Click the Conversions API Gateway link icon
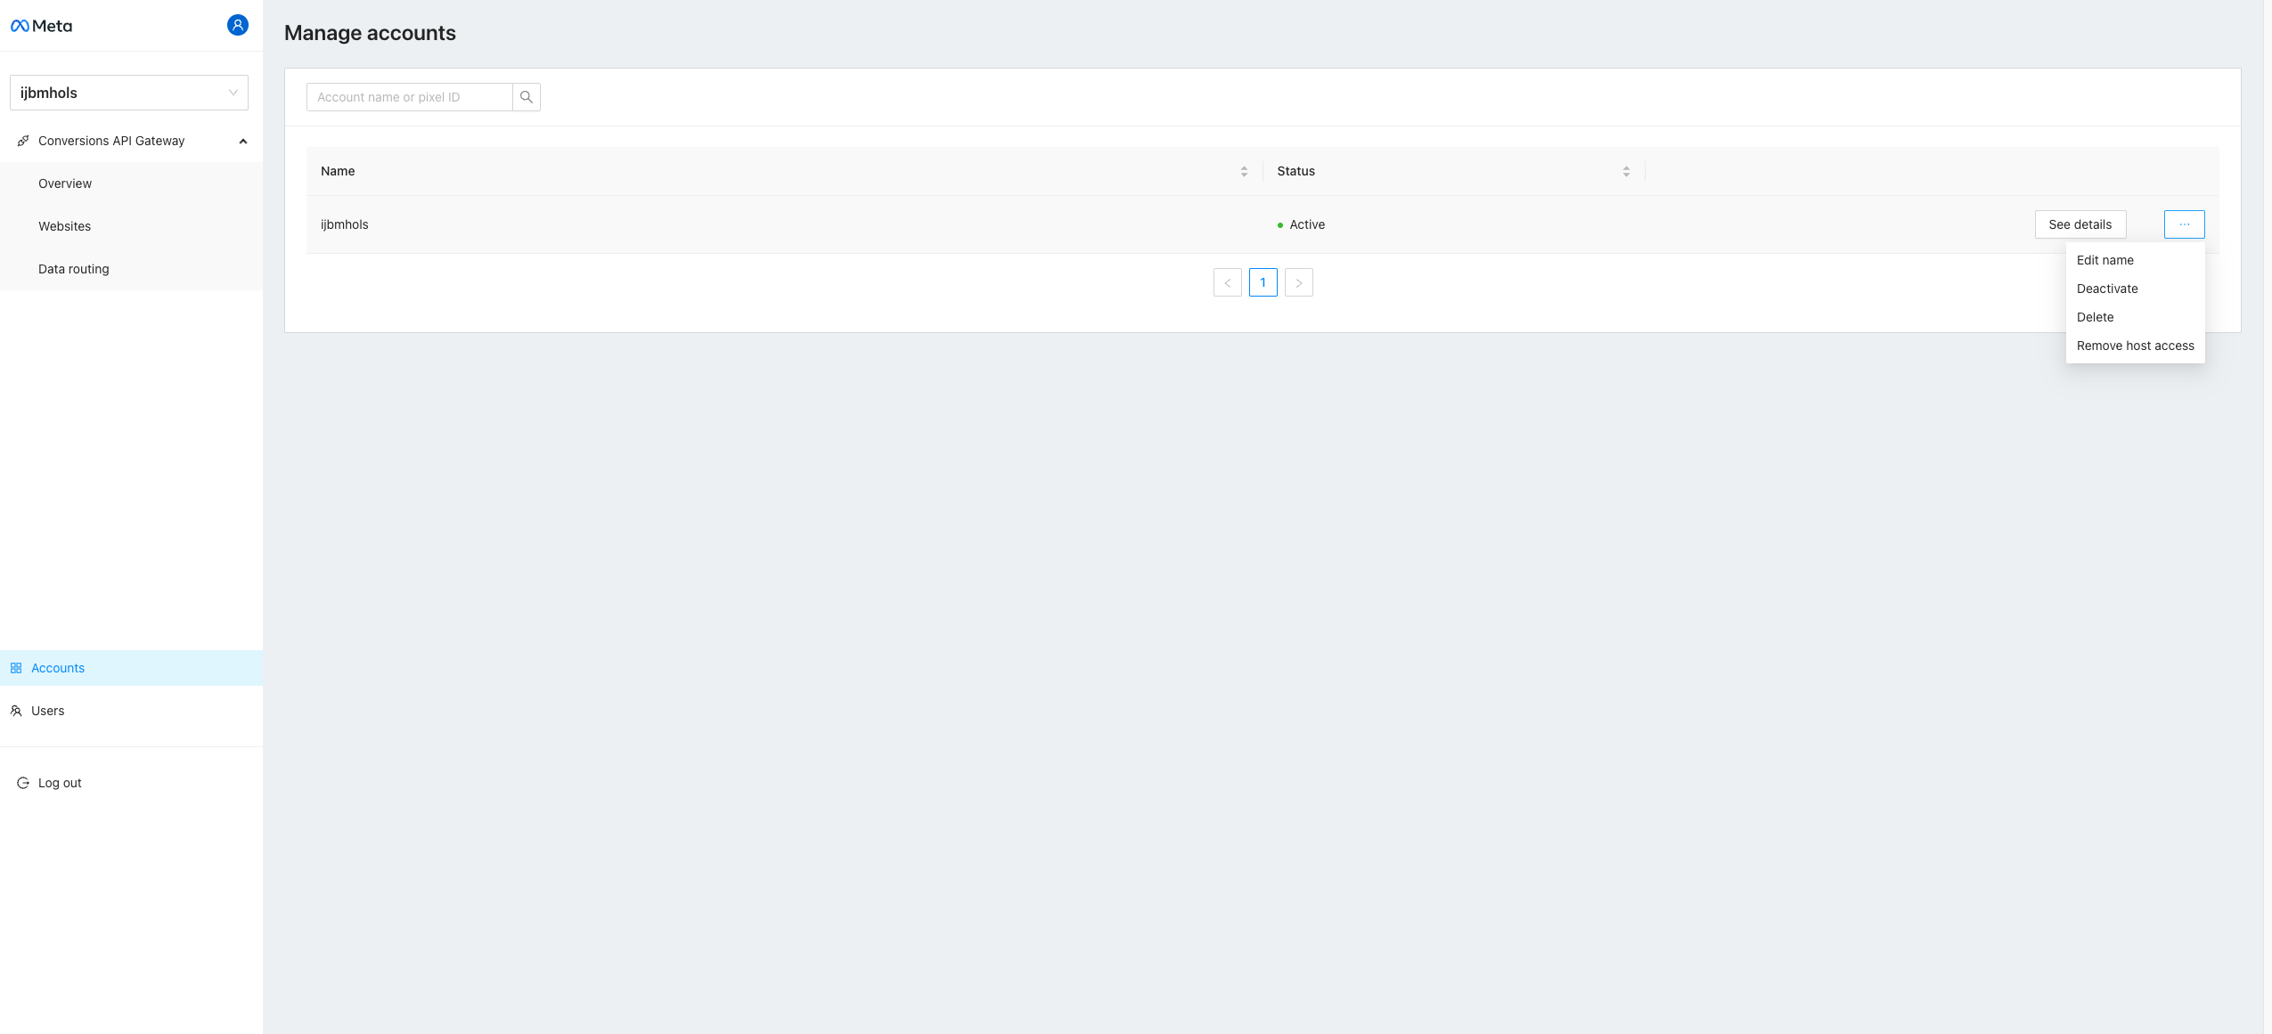Screen dimensions: 2272x1034 coord(23,141)
